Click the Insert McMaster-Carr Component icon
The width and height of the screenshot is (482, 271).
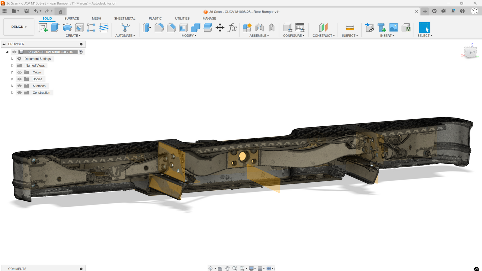[x=406, y=27]
